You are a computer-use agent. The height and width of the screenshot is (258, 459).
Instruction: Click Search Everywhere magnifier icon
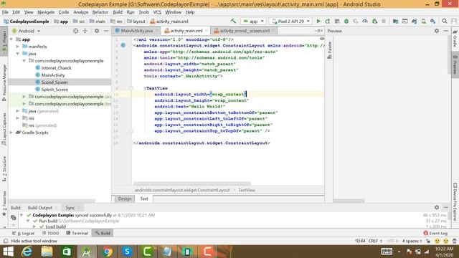tap(445, 21)
